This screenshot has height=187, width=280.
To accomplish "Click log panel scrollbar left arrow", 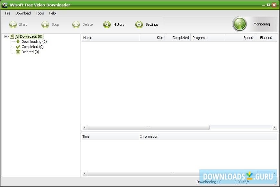I will 85,173.
